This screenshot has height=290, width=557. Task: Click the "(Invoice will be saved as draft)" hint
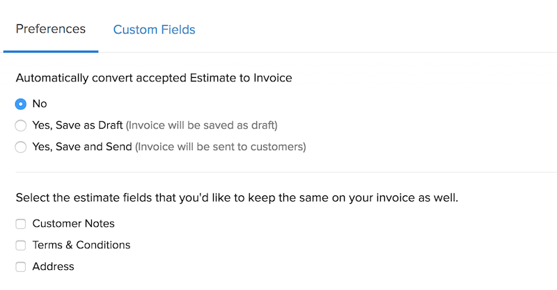[x=202, y=126]
